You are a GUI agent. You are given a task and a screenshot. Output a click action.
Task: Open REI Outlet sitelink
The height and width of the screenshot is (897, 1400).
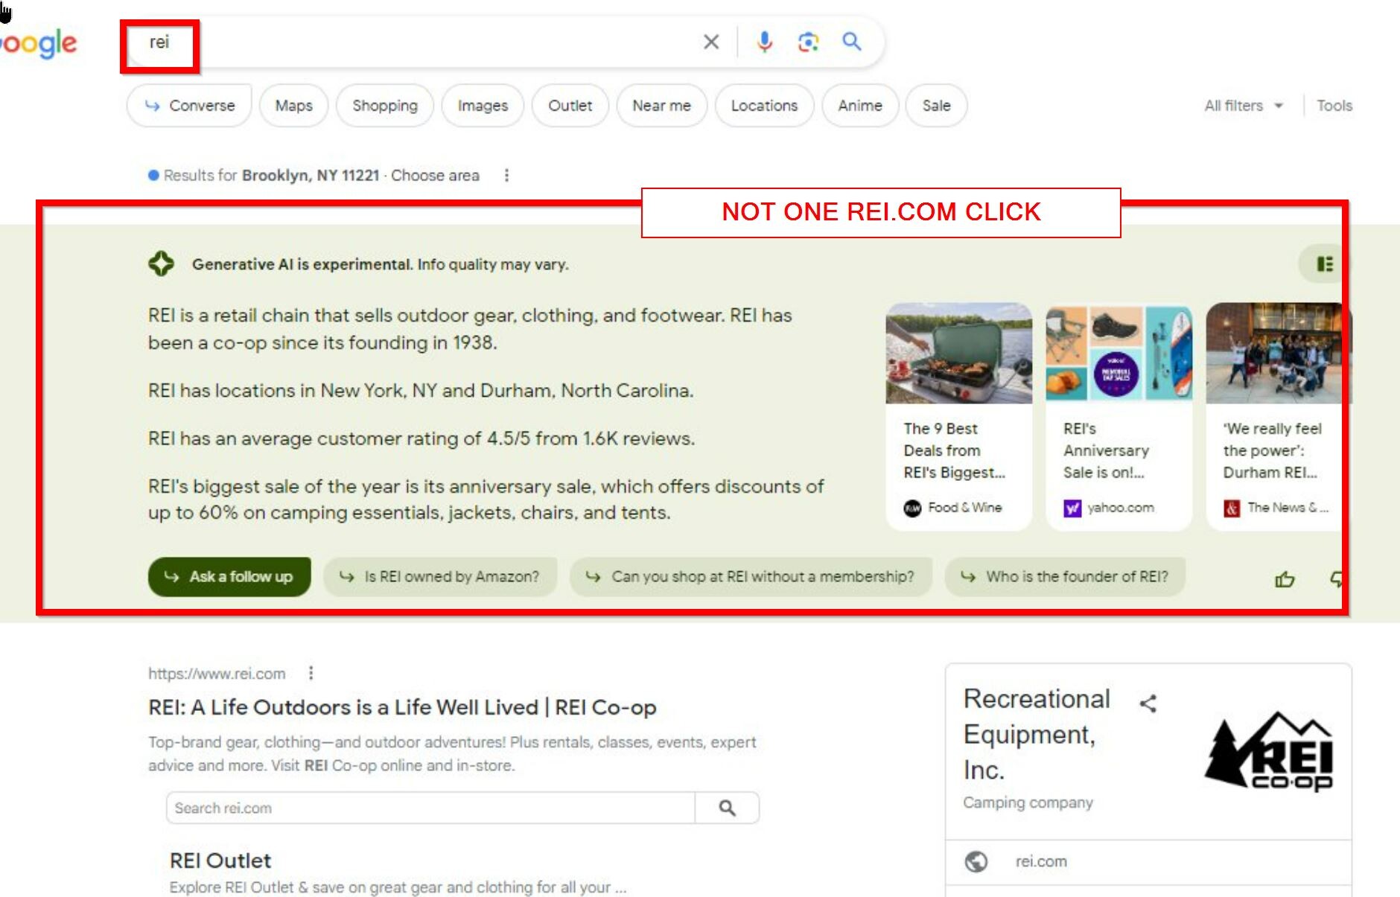pyautogui.click(x=220, y=861)
